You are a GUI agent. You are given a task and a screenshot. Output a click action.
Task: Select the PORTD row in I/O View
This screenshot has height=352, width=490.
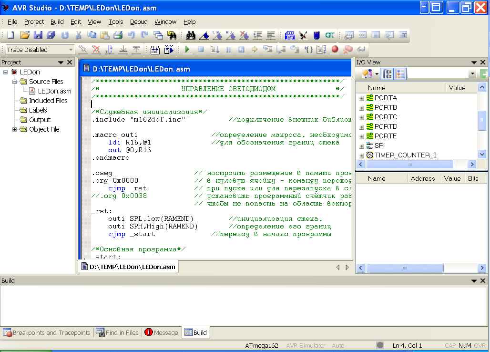click(382, 127)
